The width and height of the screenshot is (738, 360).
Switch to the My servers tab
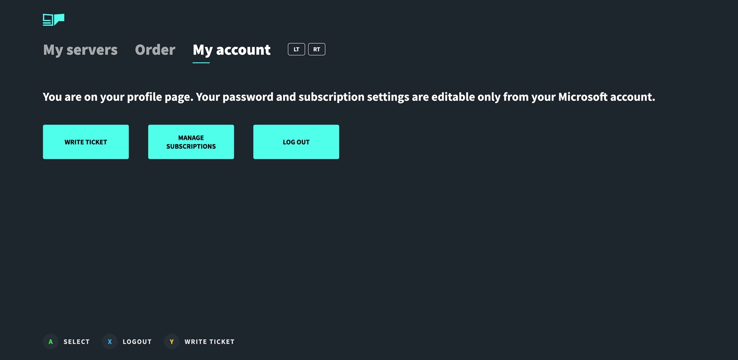click(x=80, y=50)
